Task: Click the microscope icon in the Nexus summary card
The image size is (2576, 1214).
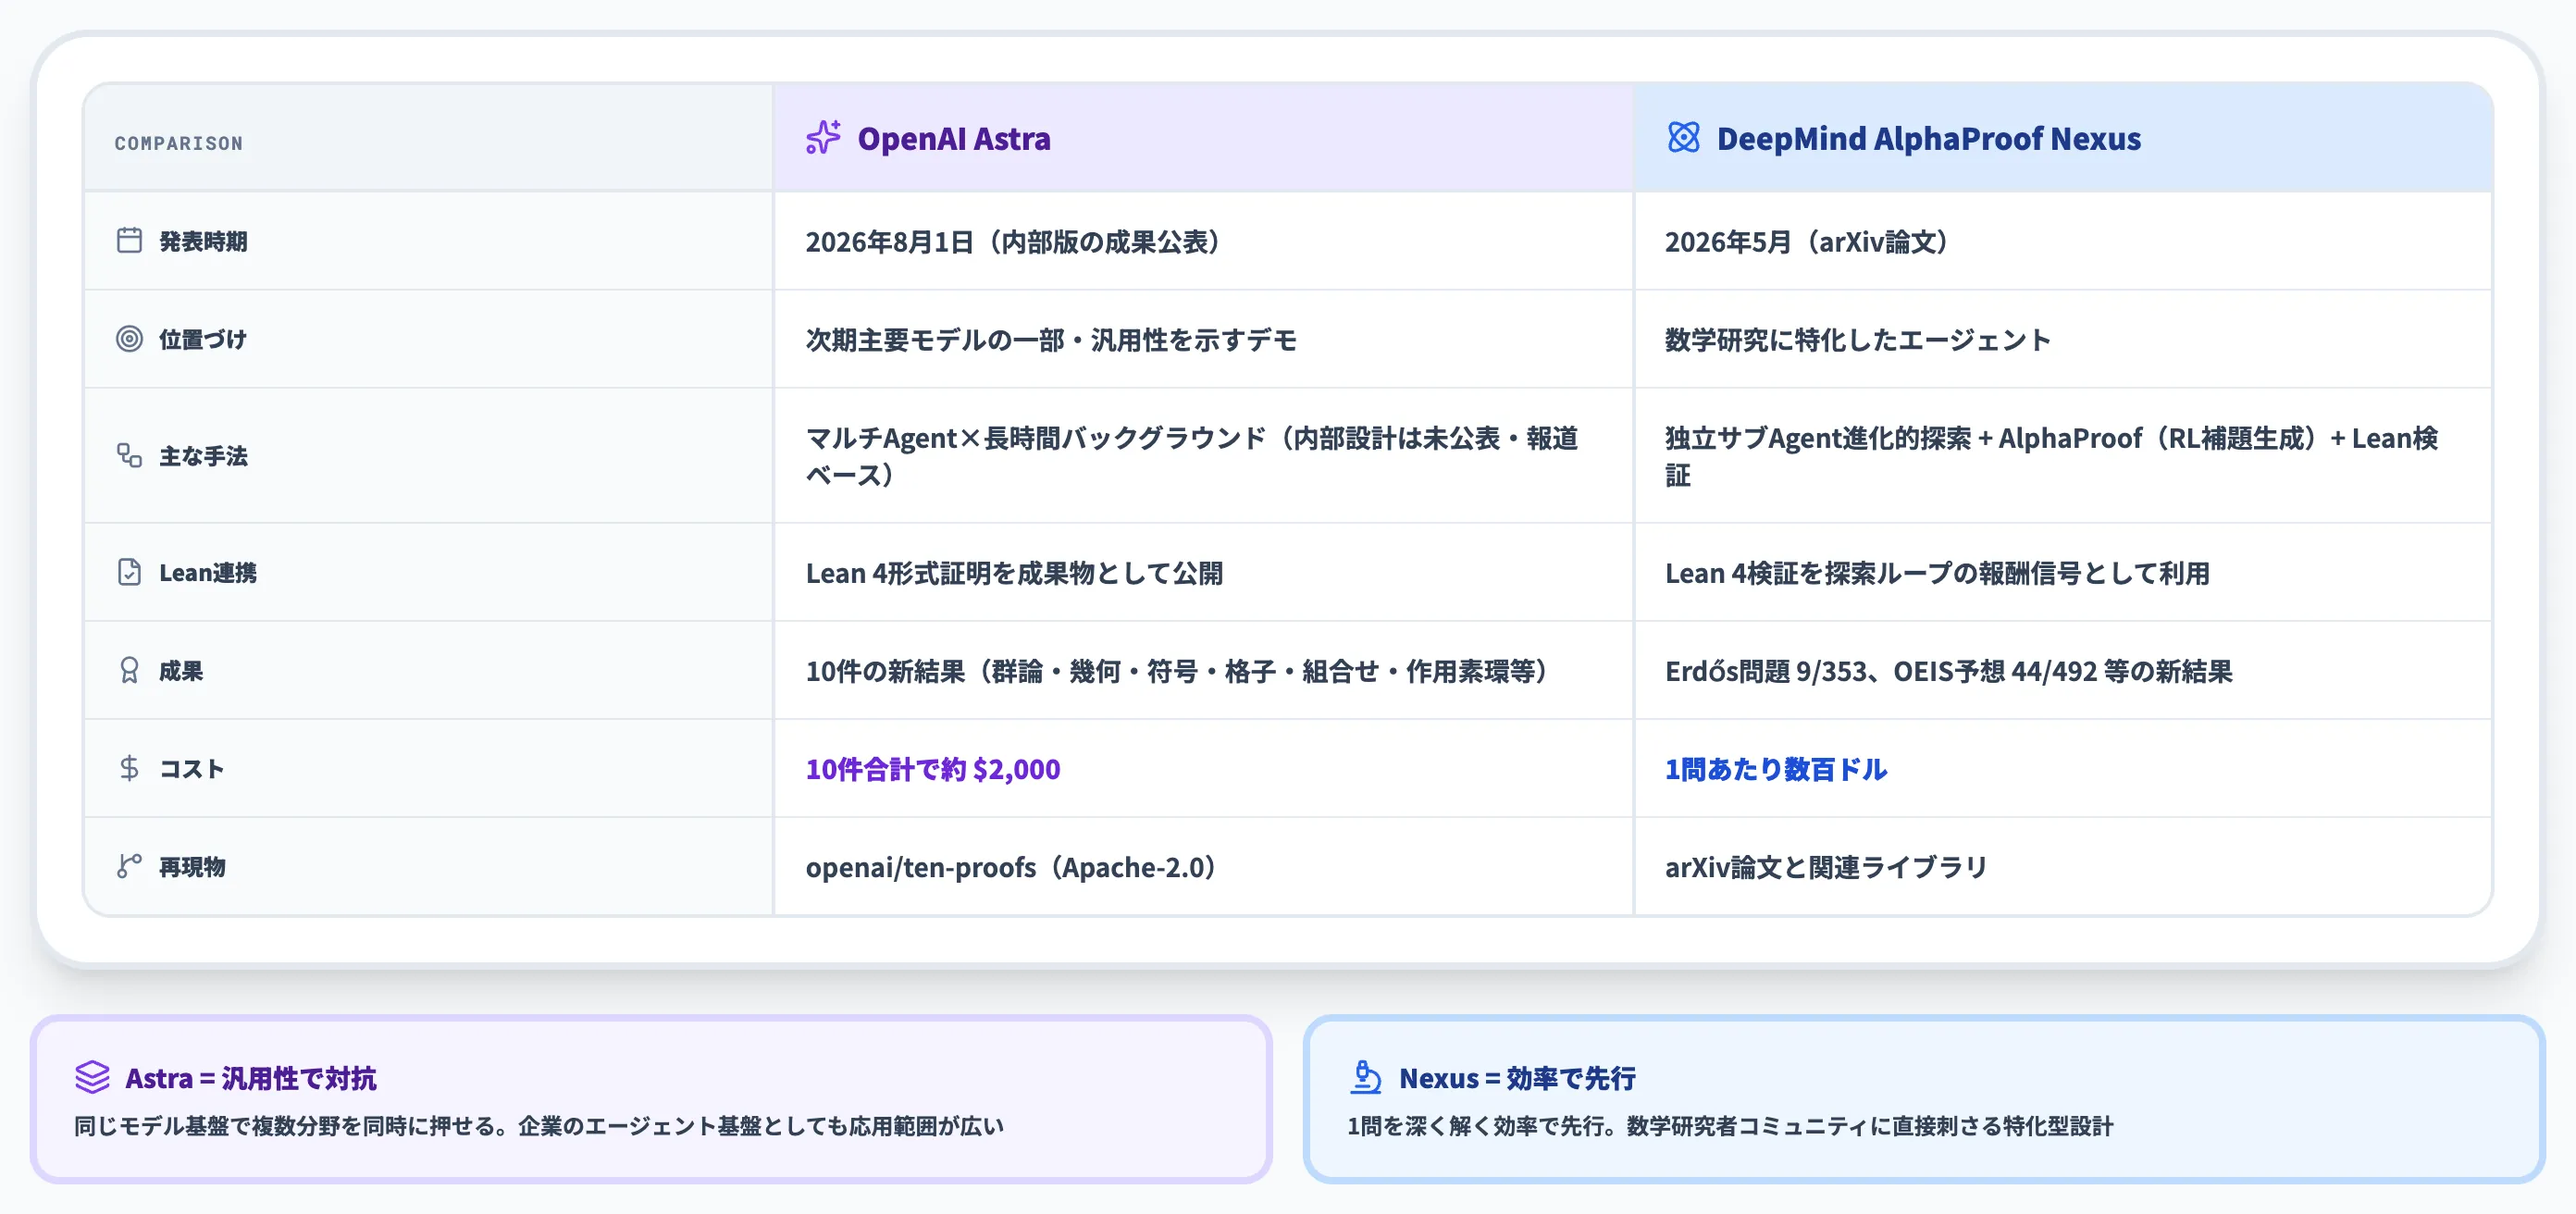Action: click(x=1365, y=1077)
